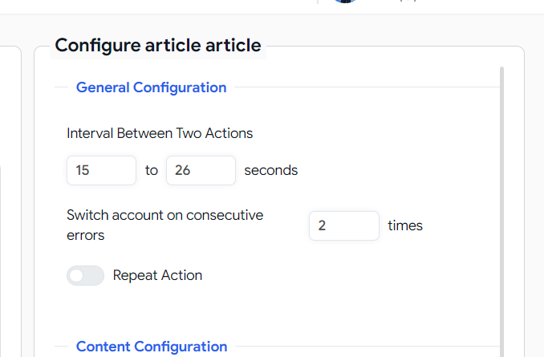This screenshot has height=357, width=544.
Task: Toggle the Repeat Action switch
Action: tap(85, 275)
